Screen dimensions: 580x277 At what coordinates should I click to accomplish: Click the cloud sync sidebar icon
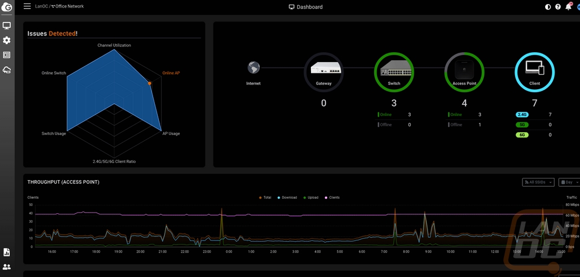7,70
